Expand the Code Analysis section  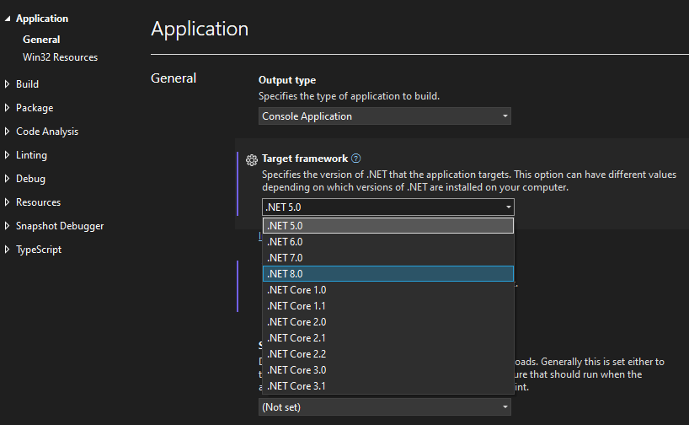click(x=8, y=132)
